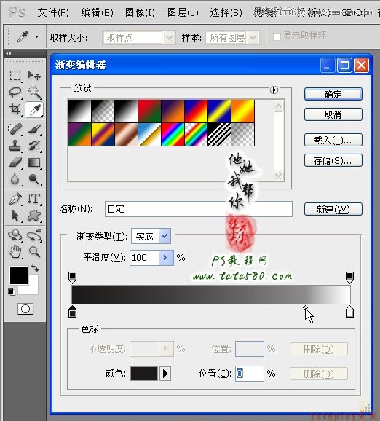Open the 图像(I) menu
This screenshot has height=421, width=380.
pos(140,12)
